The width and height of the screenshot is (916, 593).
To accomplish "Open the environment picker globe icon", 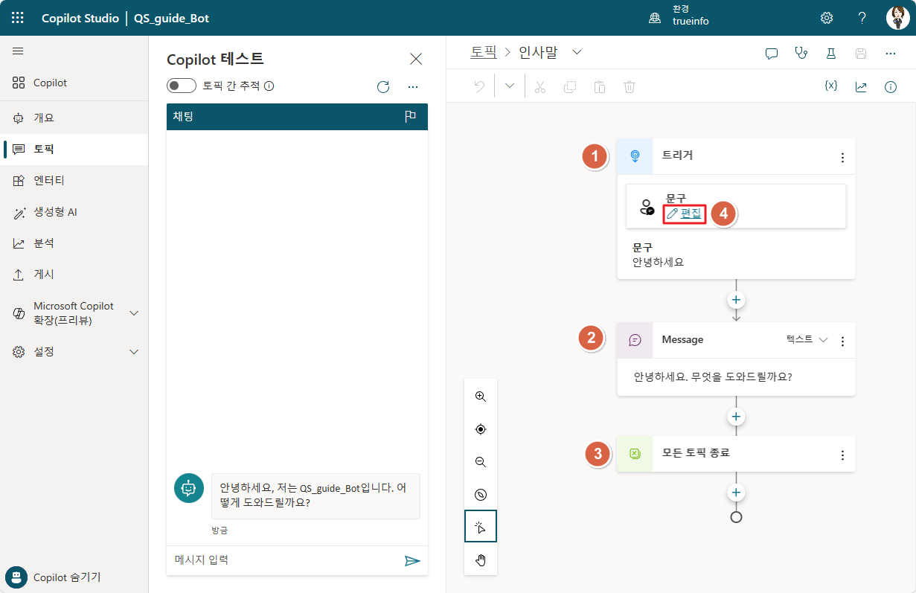I will (655, 18).
